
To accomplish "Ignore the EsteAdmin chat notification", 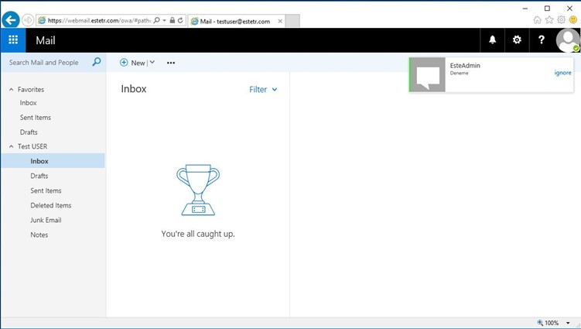I will point(562,73).
